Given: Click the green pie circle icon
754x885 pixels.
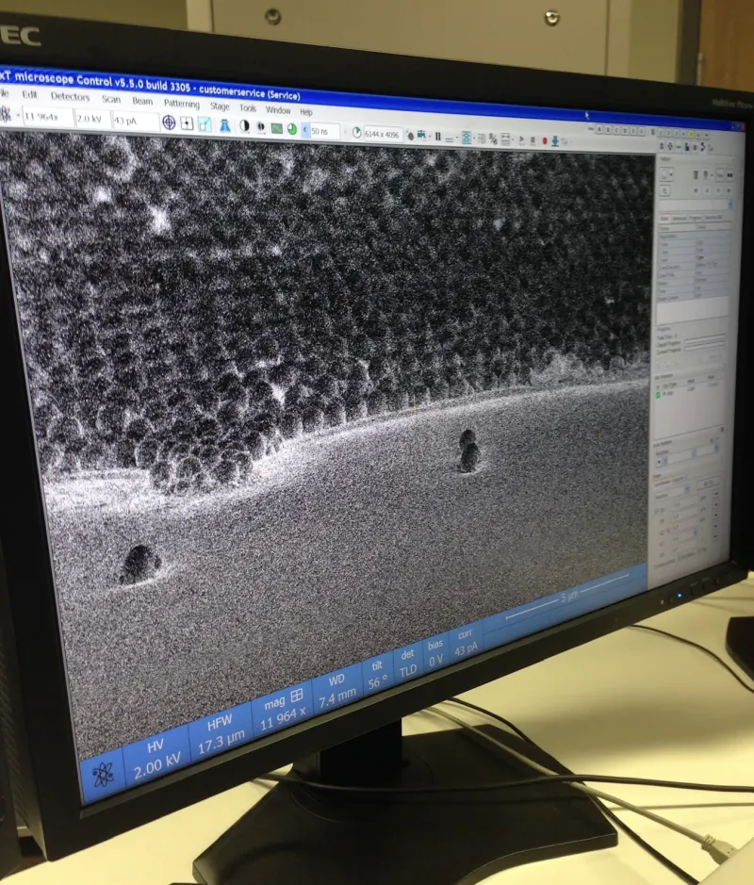Looking at the screenshot, I should click(x=292, y=129).
